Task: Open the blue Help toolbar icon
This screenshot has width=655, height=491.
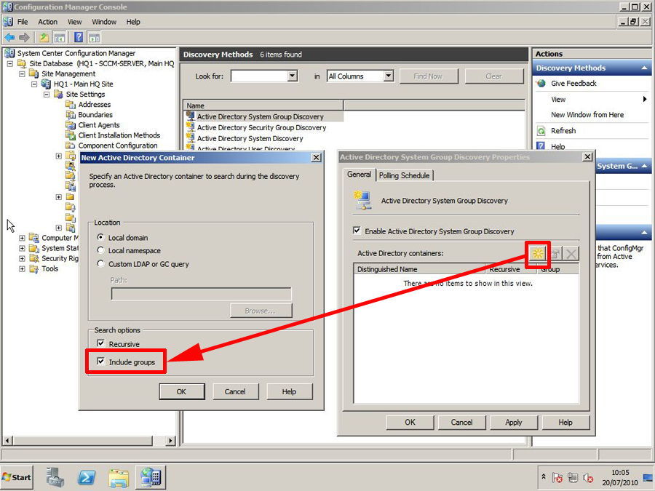Action: tap(79, 38)
